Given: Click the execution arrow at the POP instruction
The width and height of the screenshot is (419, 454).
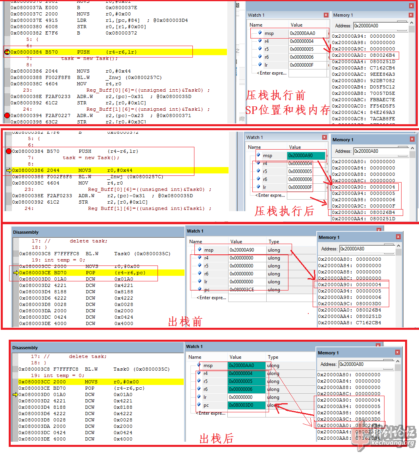Looking at the screenshot, I should (x=15, y=273).
